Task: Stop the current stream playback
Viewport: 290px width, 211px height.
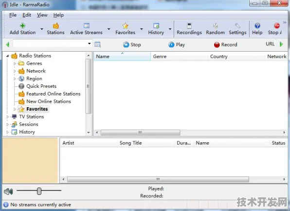Action: (x=132, y=45)
